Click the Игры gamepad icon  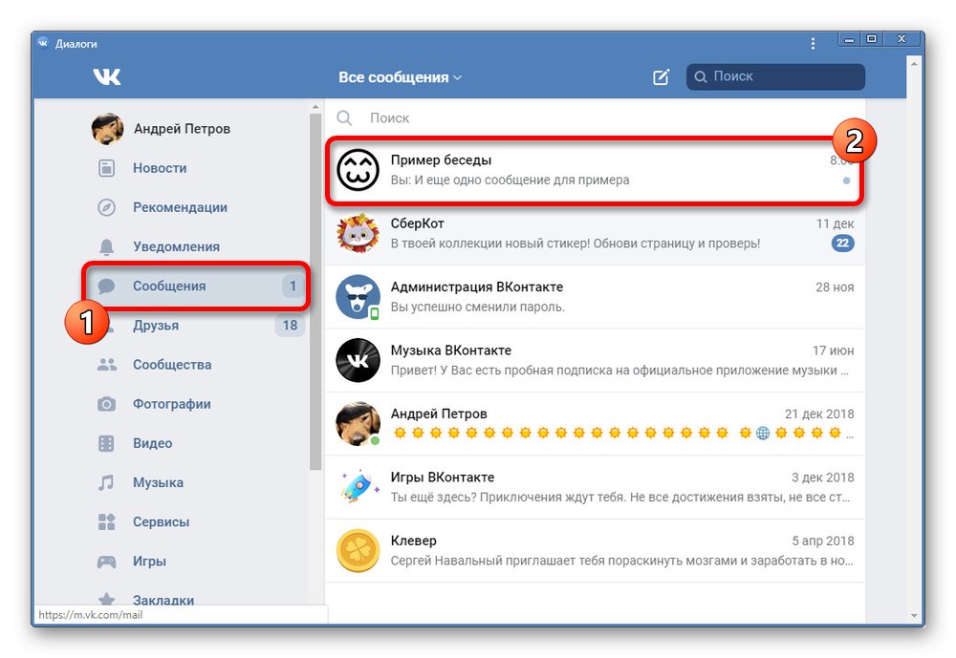(x=107, y=562)
